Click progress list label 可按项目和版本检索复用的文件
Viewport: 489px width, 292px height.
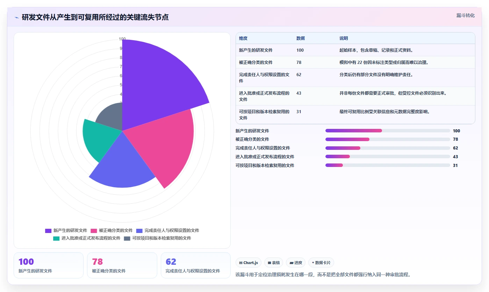click(265, 166)
